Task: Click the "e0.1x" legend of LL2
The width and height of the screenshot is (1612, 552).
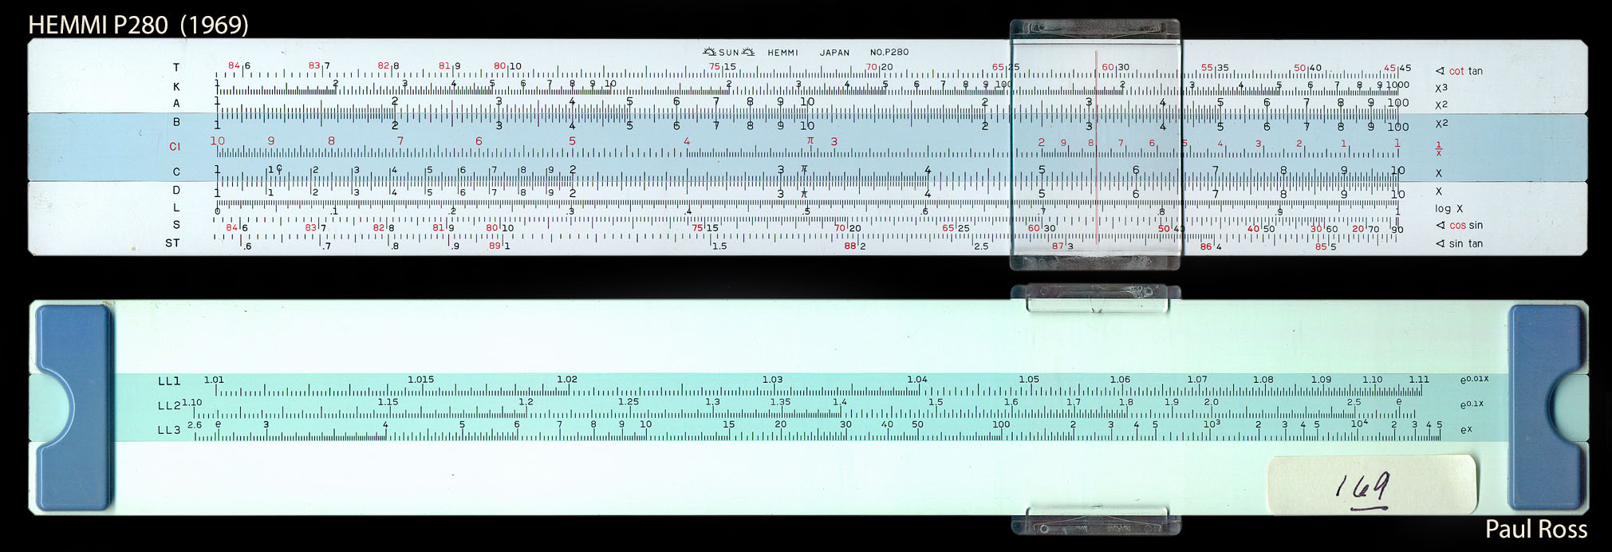Action: [x=1472, y=404]
